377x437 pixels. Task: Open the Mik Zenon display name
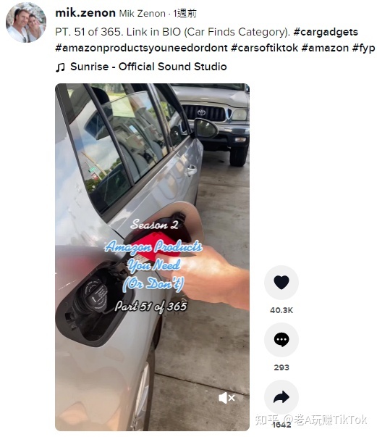pyautogui.click(x=142, y=13)
